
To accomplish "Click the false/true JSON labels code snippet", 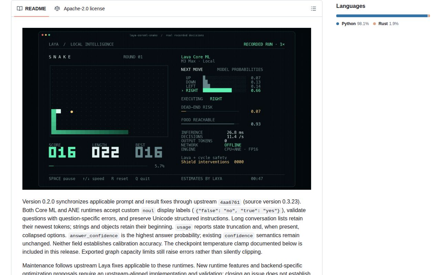I will [238, 211].
